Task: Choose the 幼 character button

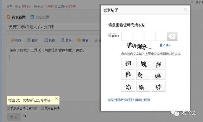Action: point(128,87)
